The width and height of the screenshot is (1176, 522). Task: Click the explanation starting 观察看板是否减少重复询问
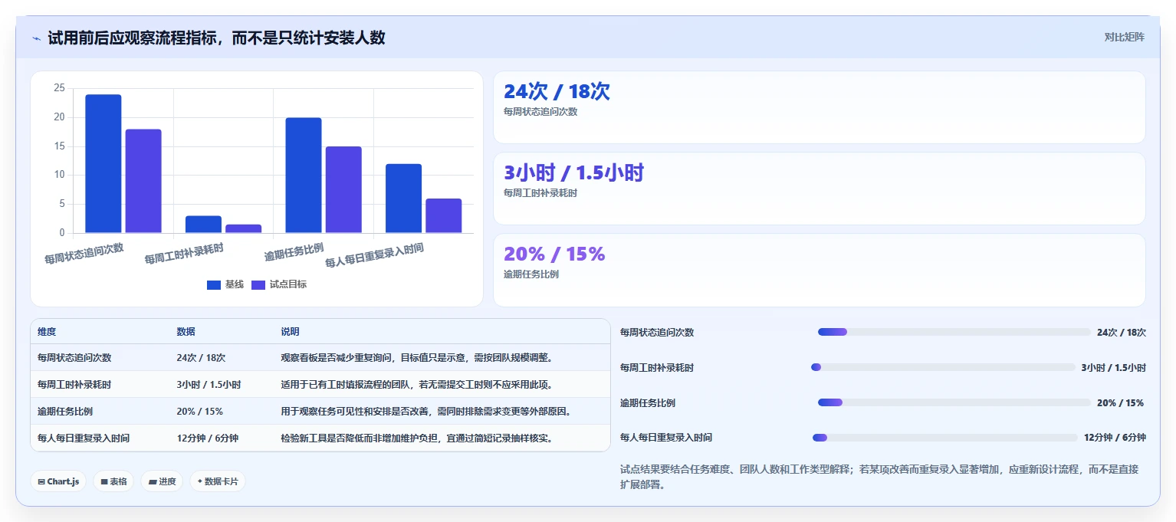pos(416,357)
